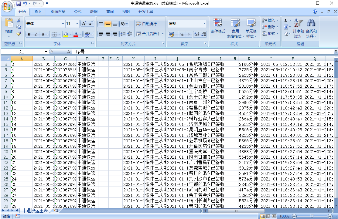Decrease indent in cell
Image resolution: width=338 pixels, height=219 pixels.
123,34
